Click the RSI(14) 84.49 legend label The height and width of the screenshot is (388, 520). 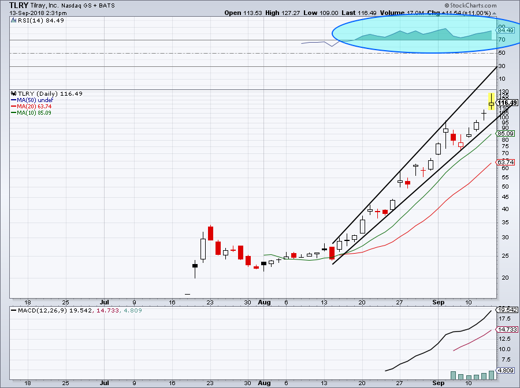pyautogui.click(x=41, y=20)
